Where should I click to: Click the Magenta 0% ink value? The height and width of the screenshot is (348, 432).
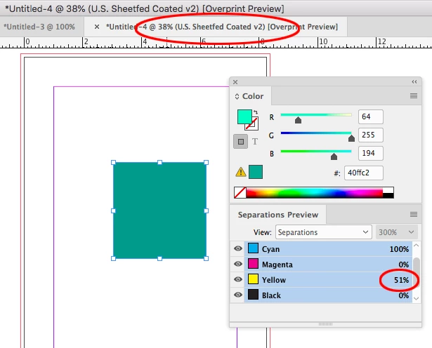(x=404, y=265)
